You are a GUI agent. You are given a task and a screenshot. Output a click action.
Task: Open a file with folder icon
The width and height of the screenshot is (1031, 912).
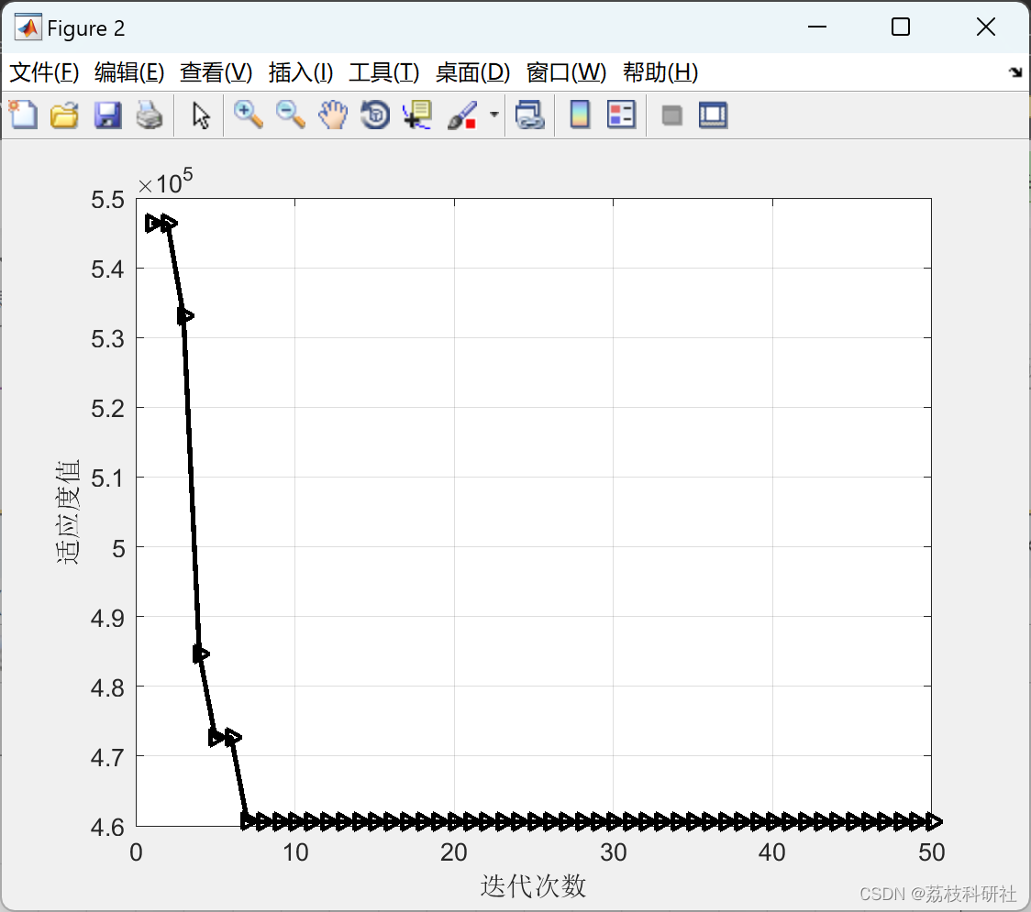pyautogui.click(x=64, y=115)
